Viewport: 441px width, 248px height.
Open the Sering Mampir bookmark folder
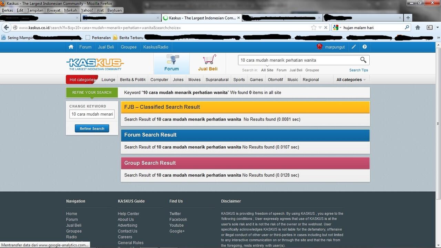coord(17,38)
